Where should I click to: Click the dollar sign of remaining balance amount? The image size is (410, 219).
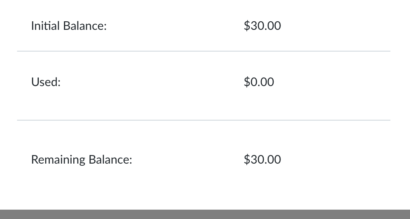click(x=247, y=159)
